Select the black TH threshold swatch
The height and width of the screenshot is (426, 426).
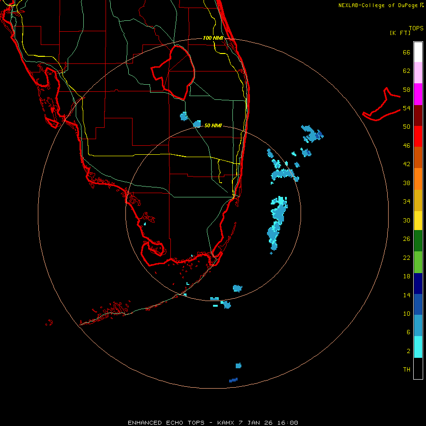418,368
